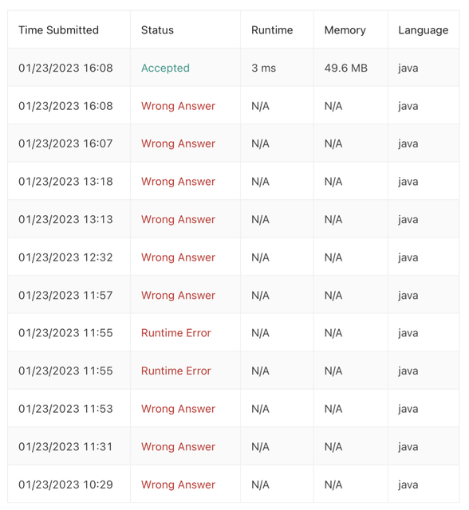This screenshot has width=469, height=510.
Task: Click the Language column header
Action: tap(423, 30)
